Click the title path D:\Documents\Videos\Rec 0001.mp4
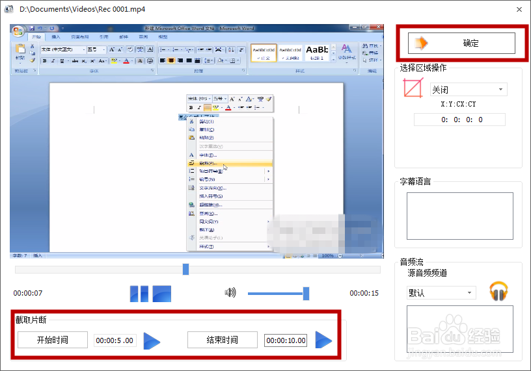 tap(82, 9)
